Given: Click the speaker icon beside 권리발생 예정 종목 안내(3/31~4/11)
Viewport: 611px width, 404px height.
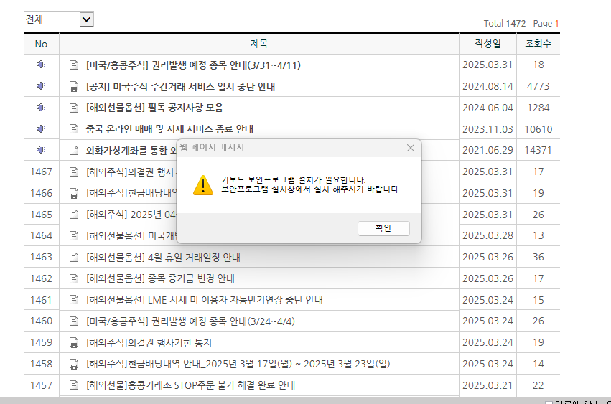Looking at the screenshot, I should [41, 65].
